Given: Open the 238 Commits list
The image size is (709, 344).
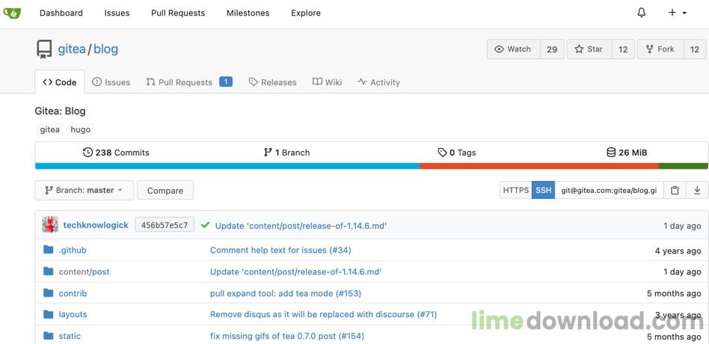Looking at the screenshot, I should click(x=116, y=153).
